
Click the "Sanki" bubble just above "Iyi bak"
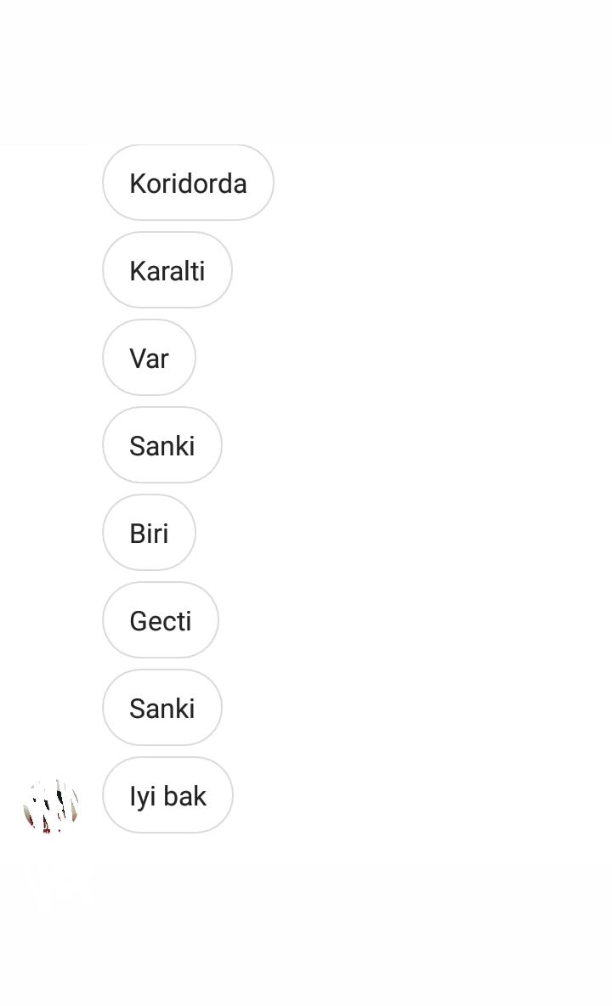[161, 708]
